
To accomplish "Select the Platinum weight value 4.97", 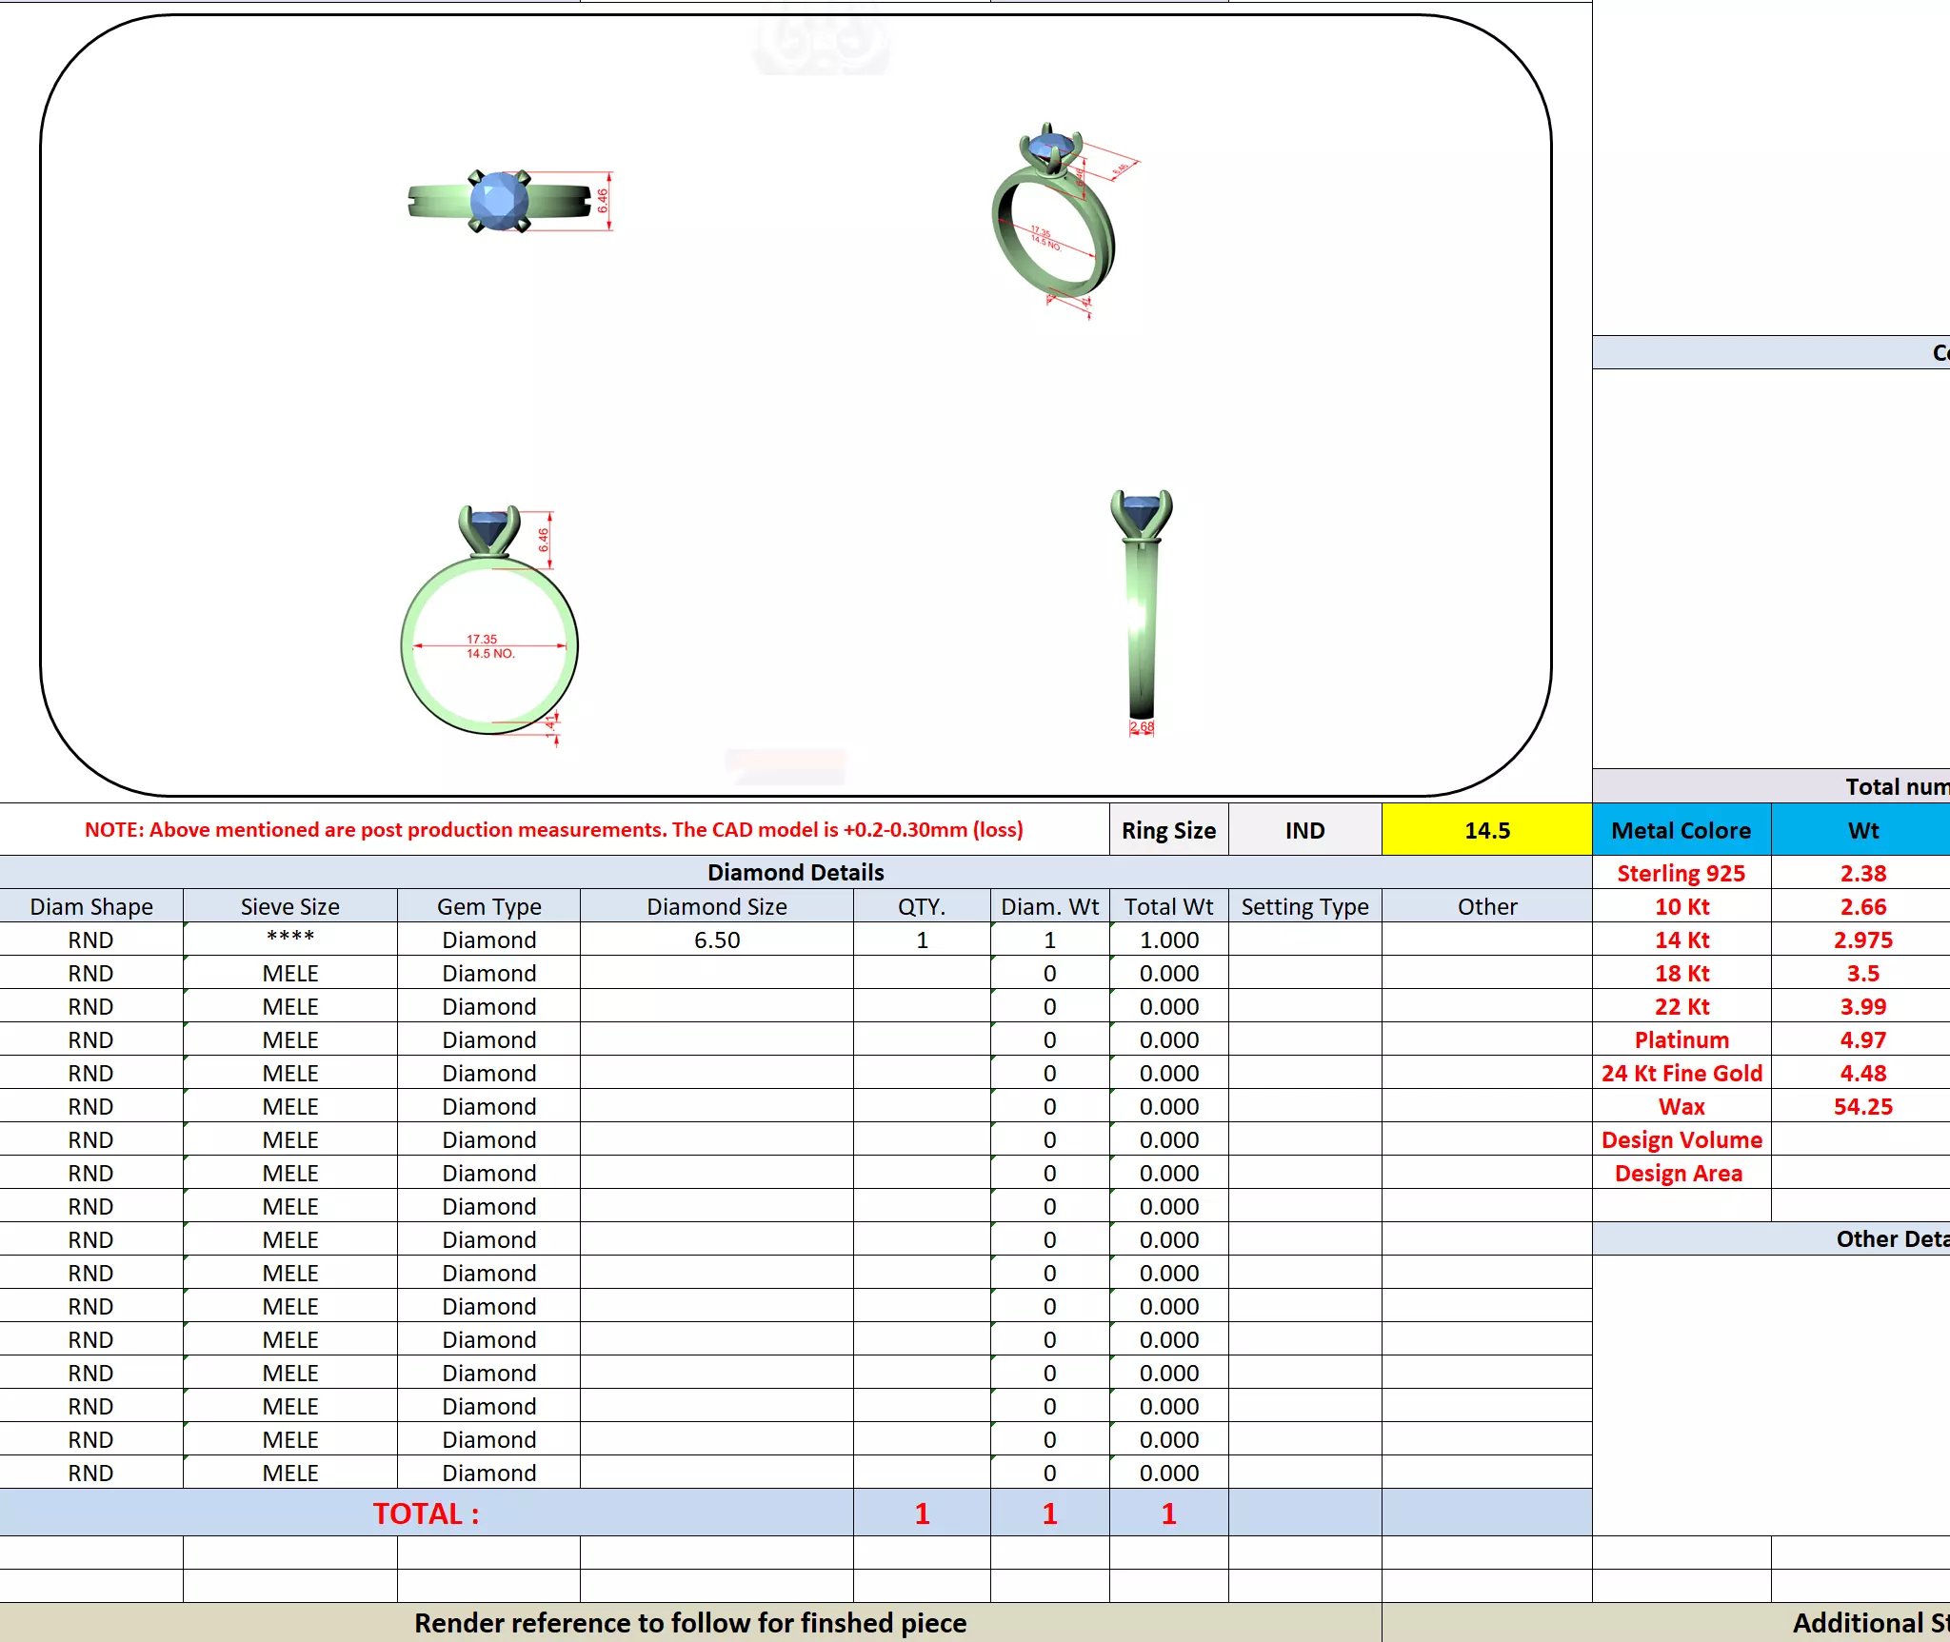I will pyautogui.click(x=1862, y=1039).
